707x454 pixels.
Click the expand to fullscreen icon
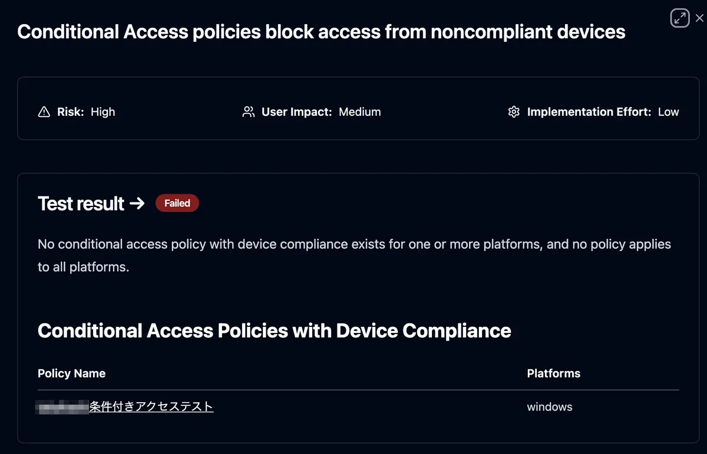(x=680, y=18)
